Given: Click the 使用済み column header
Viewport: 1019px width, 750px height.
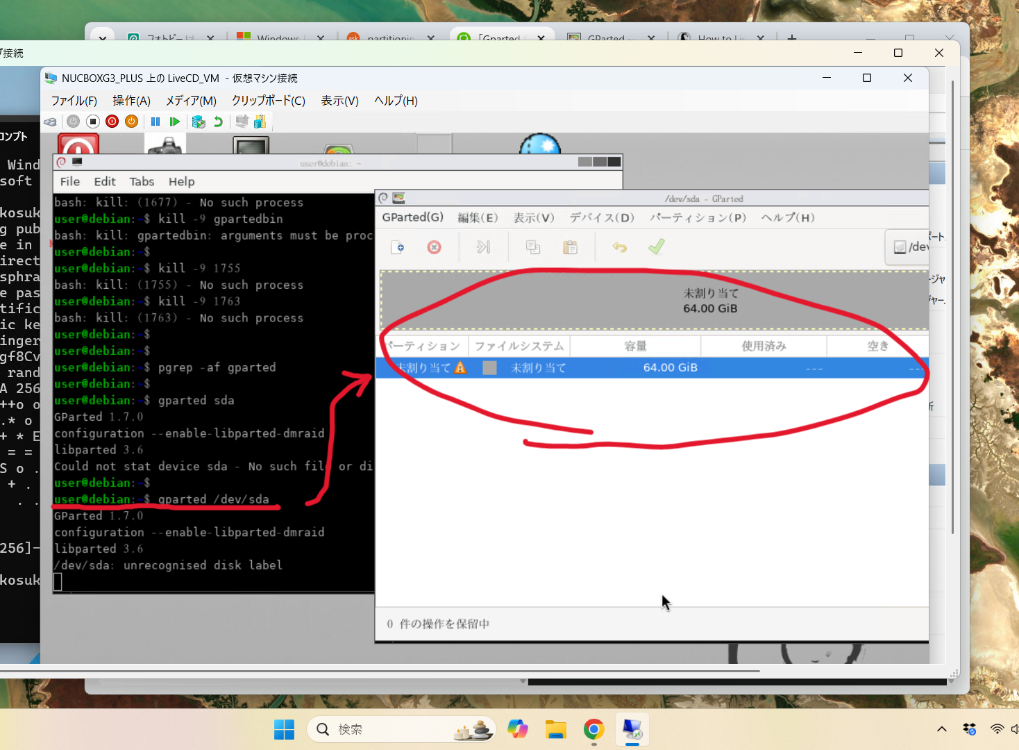Looking at the screenshot, I should point(764,346).
